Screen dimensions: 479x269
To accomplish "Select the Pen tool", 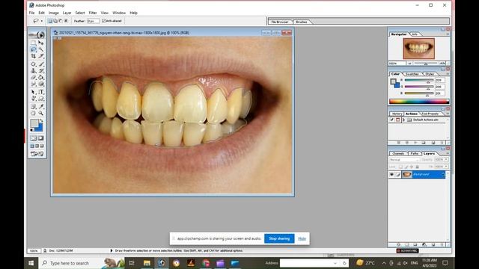I will 33,99.
